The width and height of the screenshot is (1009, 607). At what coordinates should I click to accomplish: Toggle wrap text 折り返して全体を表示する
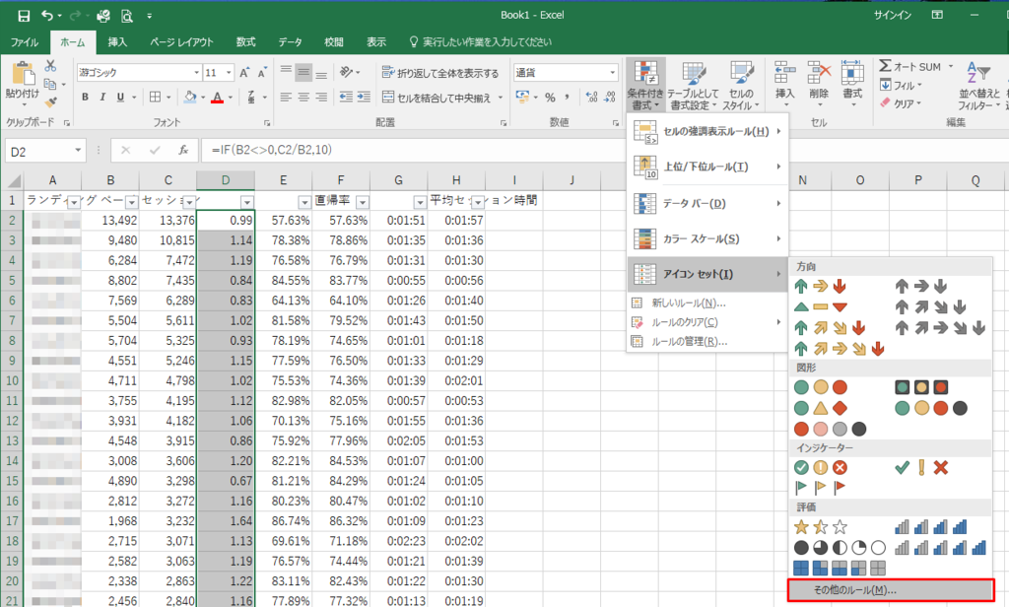[x=440, y=73]
